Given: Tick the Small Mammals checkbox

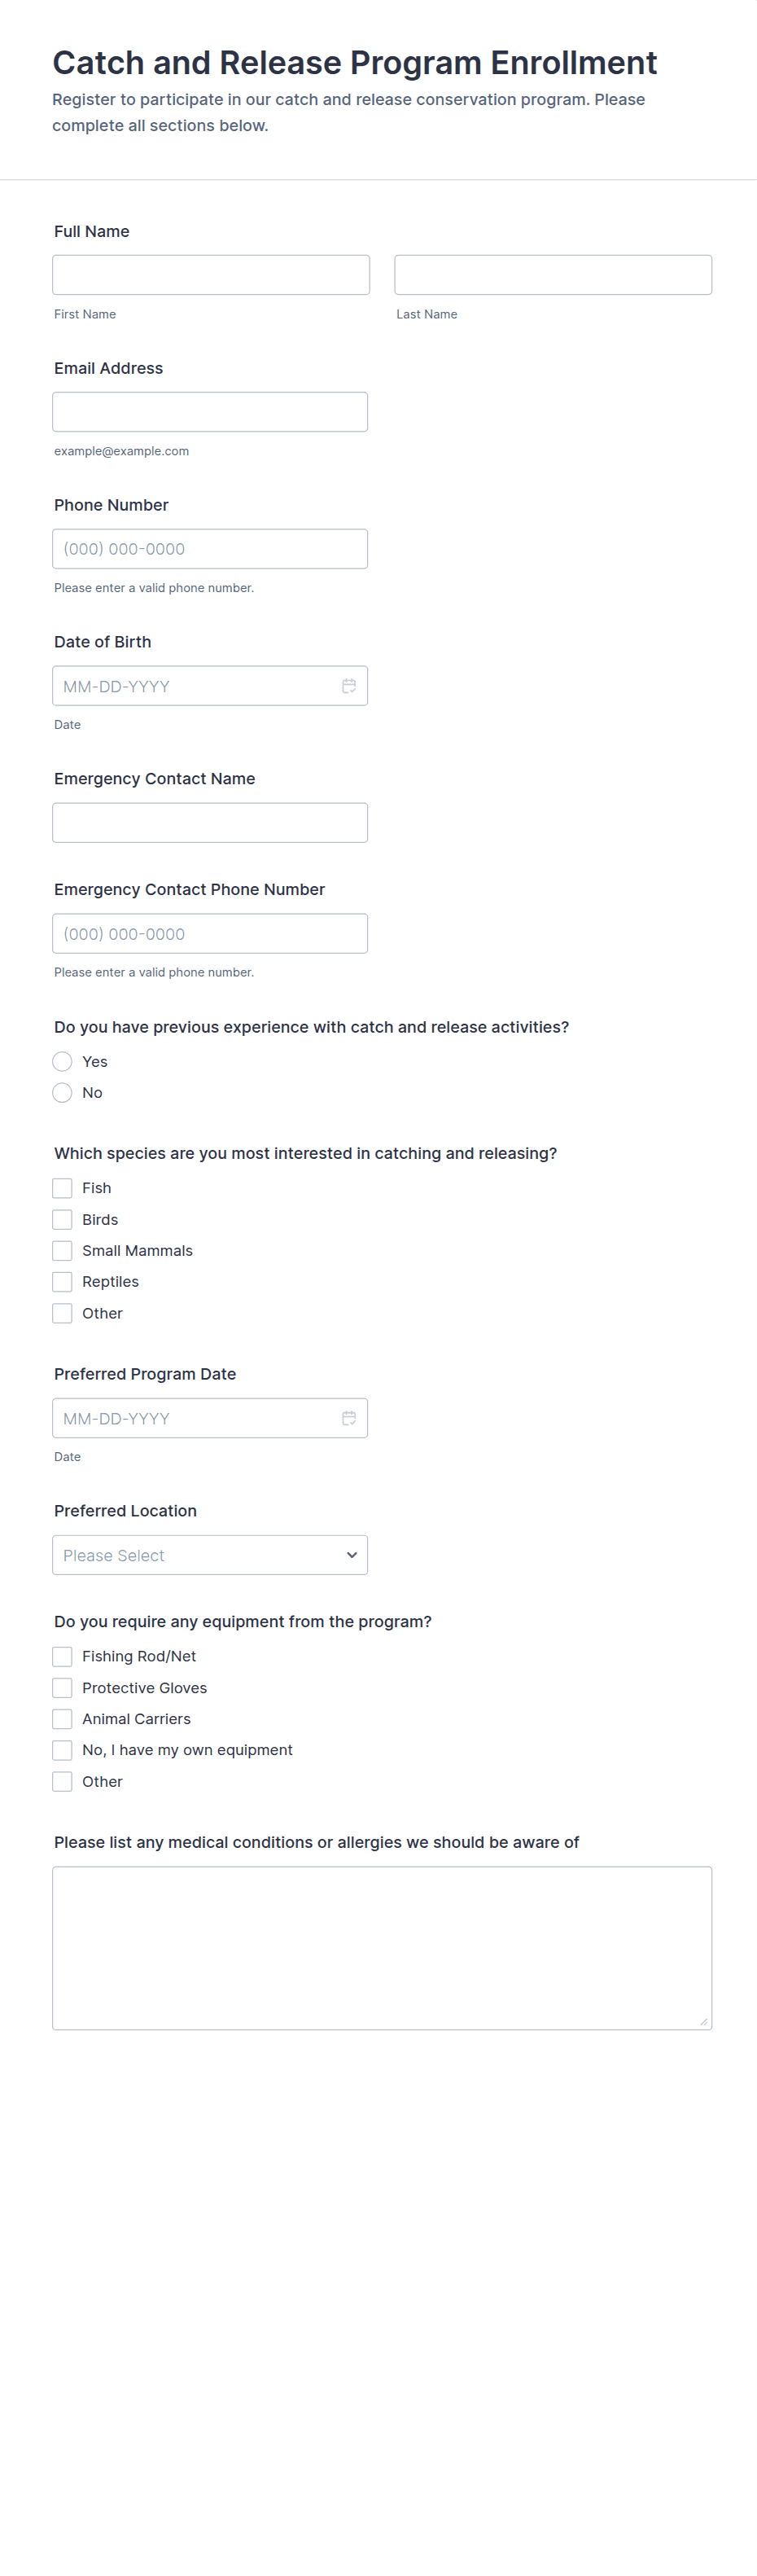Looking at the screenshot, I should [62, 1250].
